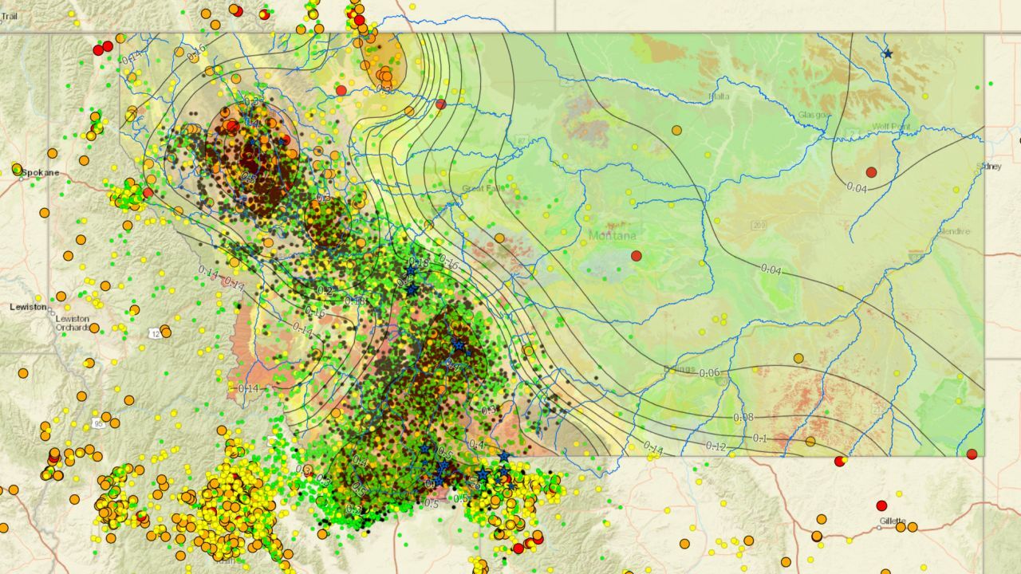Click the red circle just north of Gillette

881,505
